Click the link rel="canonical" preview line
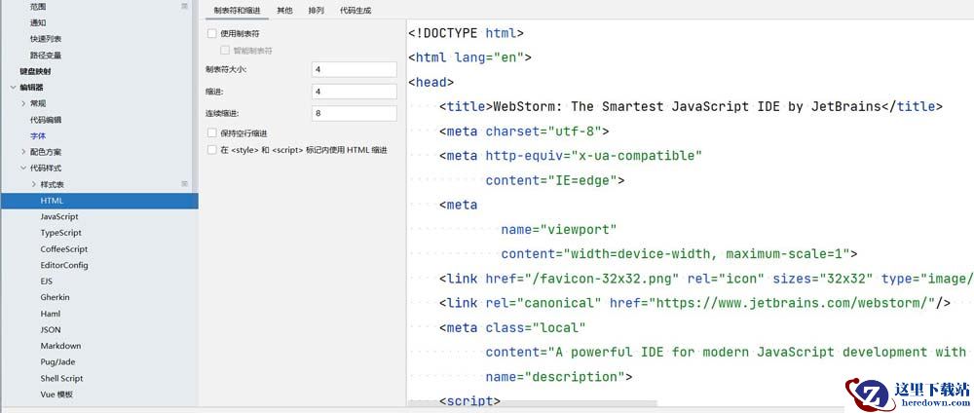Screen dimensions: 974x413 694,303
